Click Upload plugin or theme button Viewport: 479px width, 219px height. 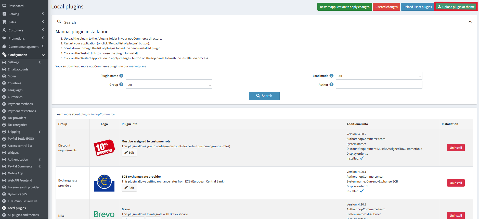(456, 7)
